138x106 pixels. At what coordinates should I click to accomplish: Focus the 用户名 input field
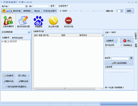click(x=17, y=6)
